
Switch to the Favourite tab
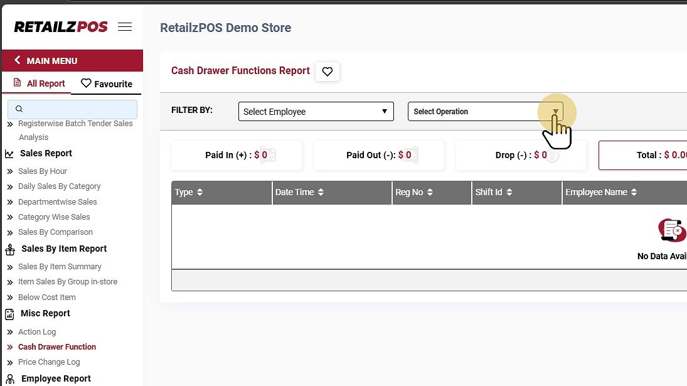pos(107,83)
